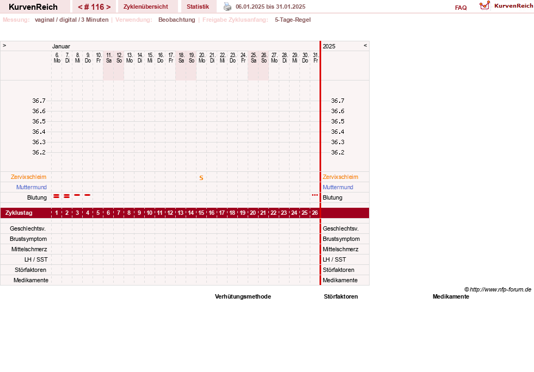Image resolution: width=534 pixels, height=372 pixels.
Task: Click the date column 25. Sa
Action: click(254, 58)
